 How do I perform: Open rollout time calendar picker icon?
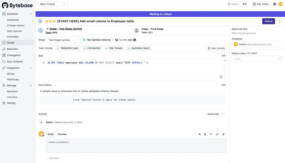coord(280,59)
